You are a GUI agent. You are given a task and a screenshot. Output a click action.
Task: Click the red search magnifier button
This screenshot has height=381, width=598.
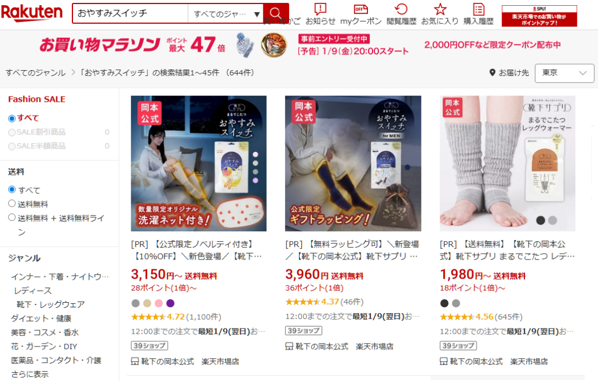tap(276, 13)
